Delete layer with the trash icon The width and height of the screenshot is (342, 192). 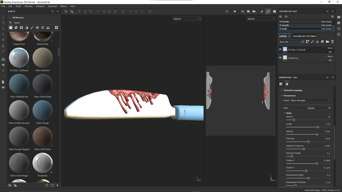tap(332, 41)
